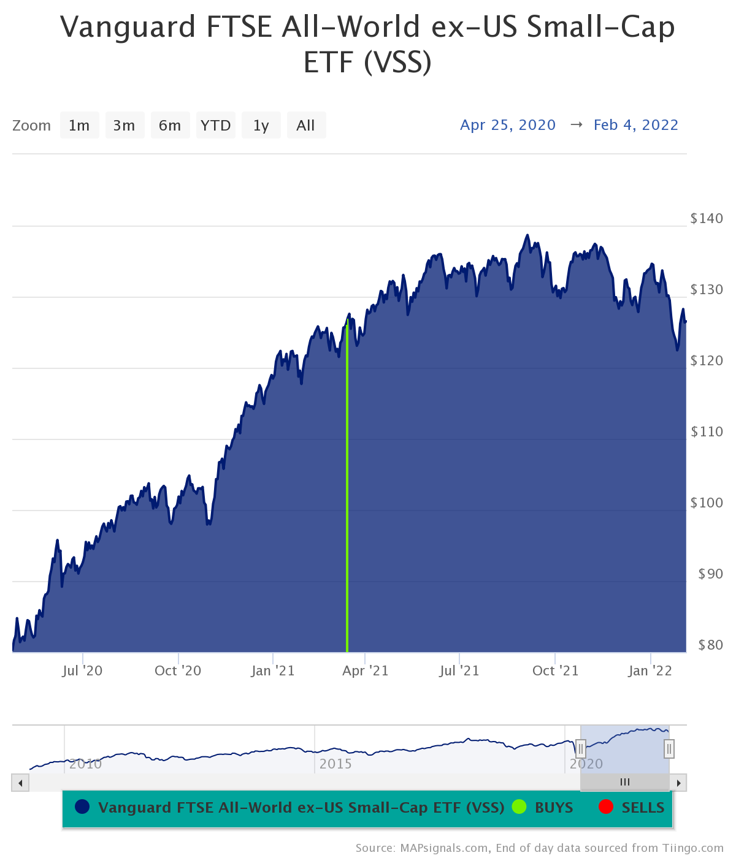Click the $110 price axis label
This screenshot has height=858, width=736.
click(x=707, y=431)
